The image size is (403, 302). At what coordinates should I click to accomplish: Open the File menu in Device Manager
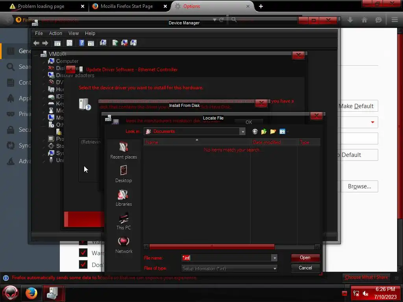pos(39,33)
